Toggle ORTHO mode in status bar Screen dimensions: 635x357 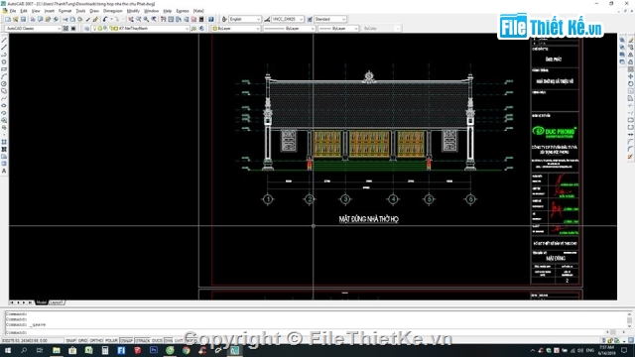tap(96, 341)
